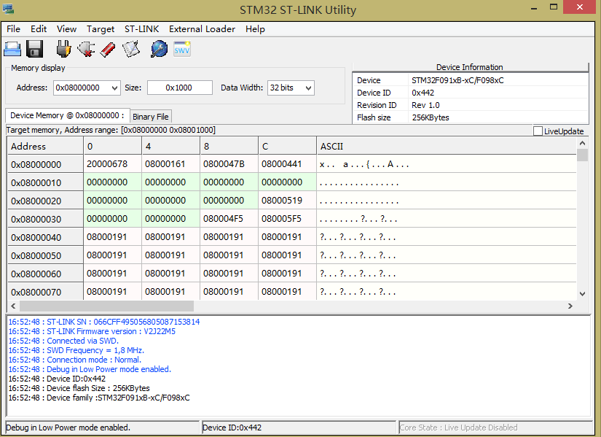
Task: Click the memory table scroll down arrow
Action: coord(582,293)
